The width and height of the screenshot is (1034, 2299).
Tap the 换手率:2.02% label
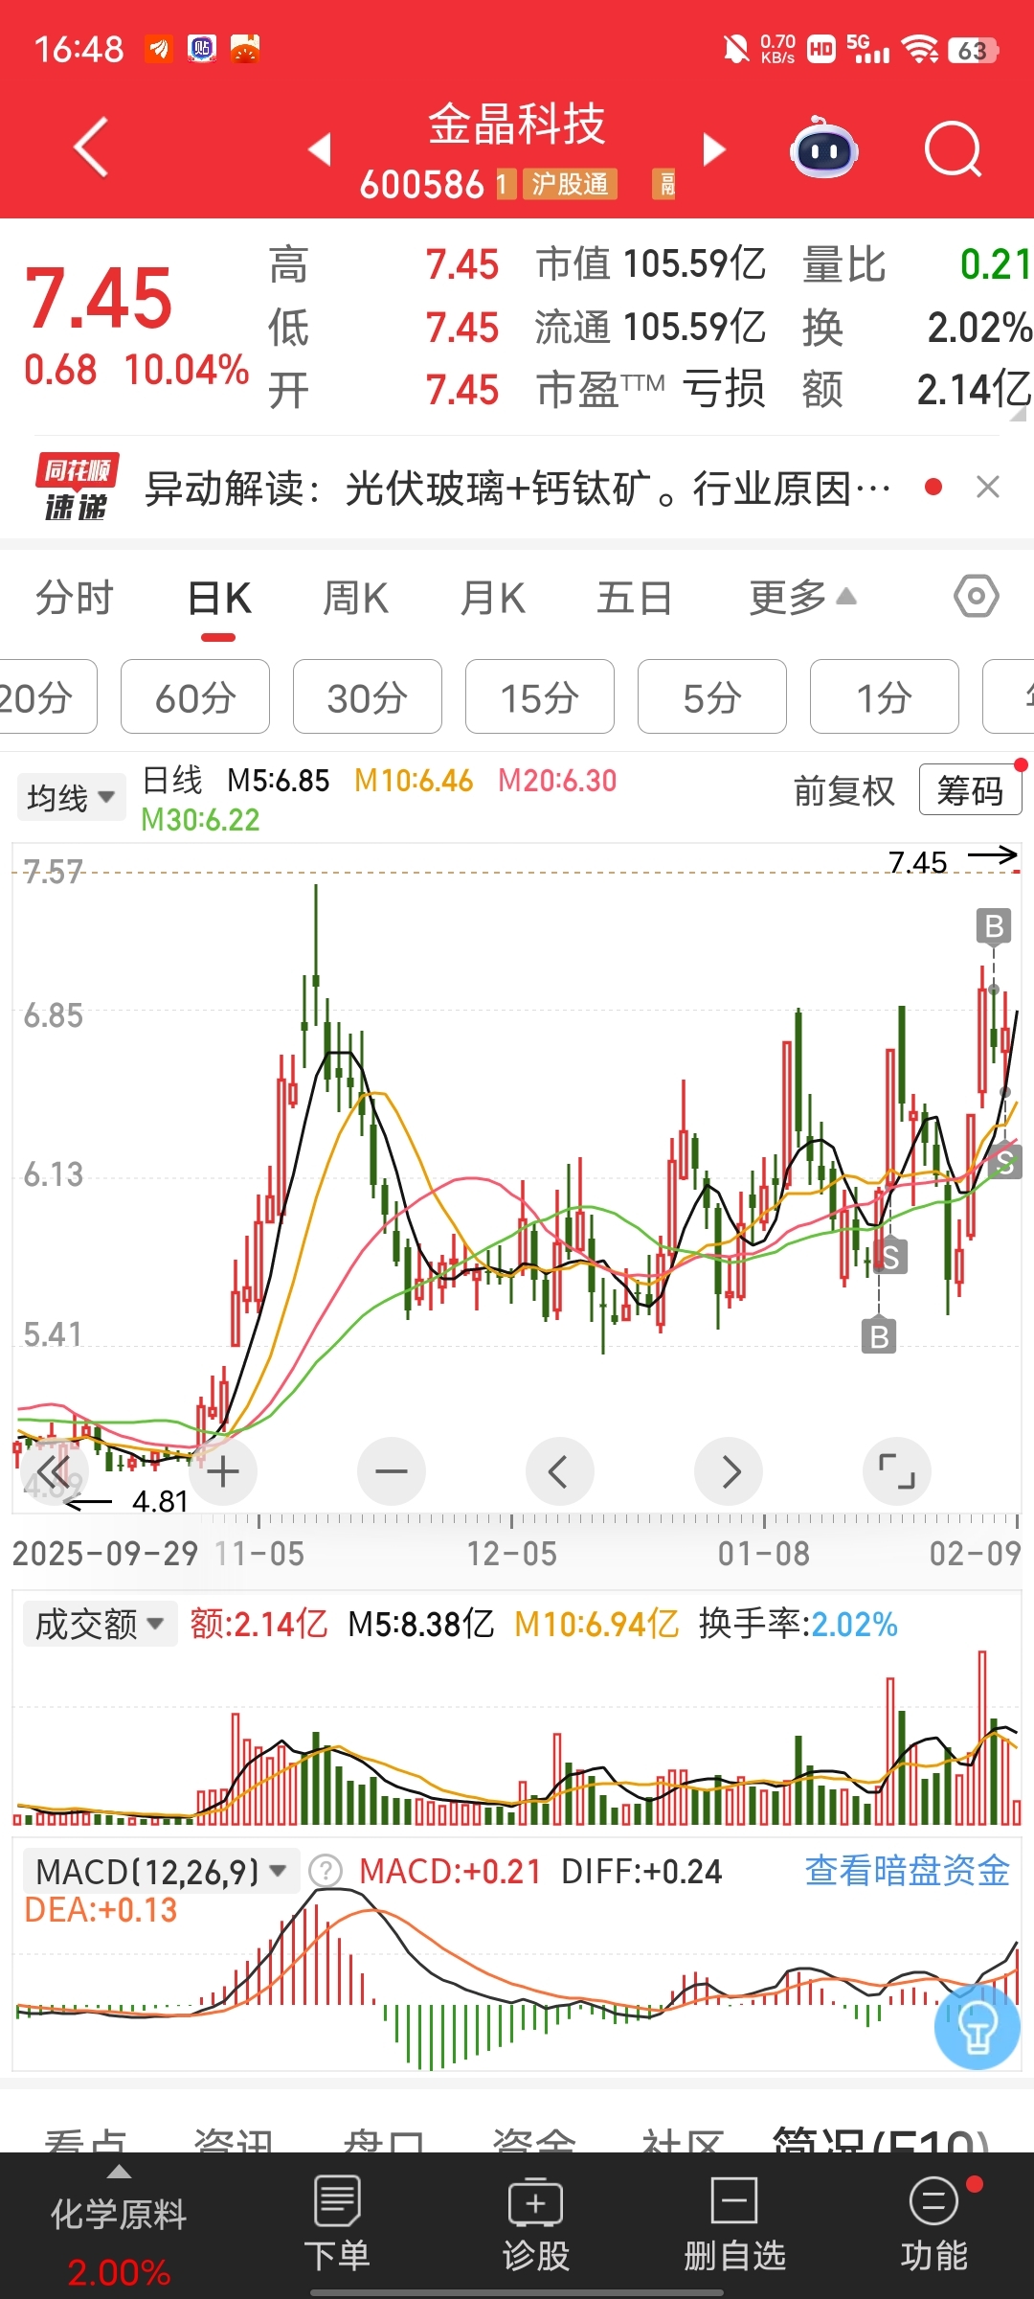point(798,1624)
